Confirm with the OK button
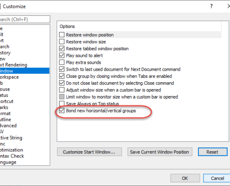Viewport: 230px width, 186px height. click(x=185, y=178)
